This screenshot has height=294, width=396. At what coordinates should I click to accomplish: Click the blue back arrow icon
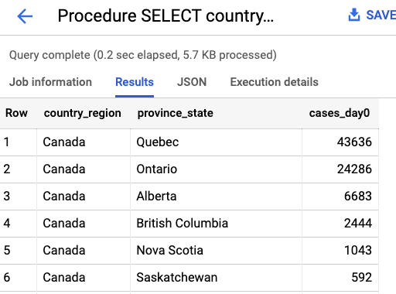(x=25, y=16)
